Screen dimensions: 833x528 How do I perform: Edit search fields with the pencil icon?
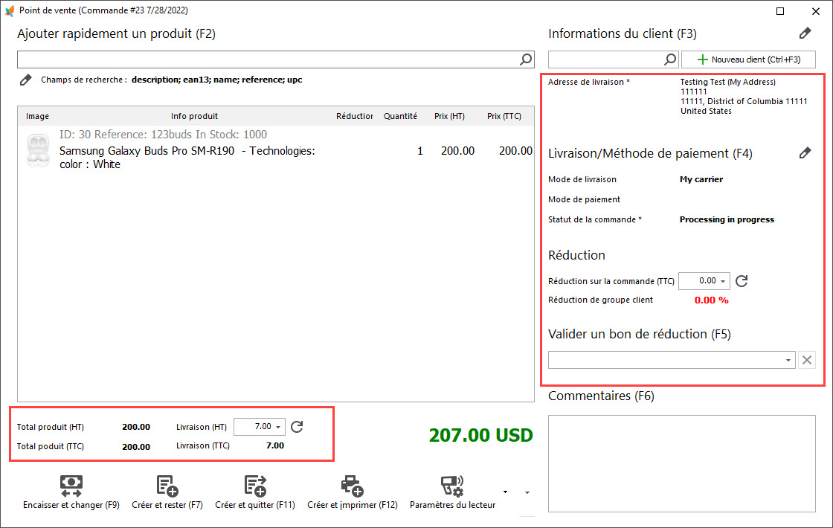click(x=25, y=80)
